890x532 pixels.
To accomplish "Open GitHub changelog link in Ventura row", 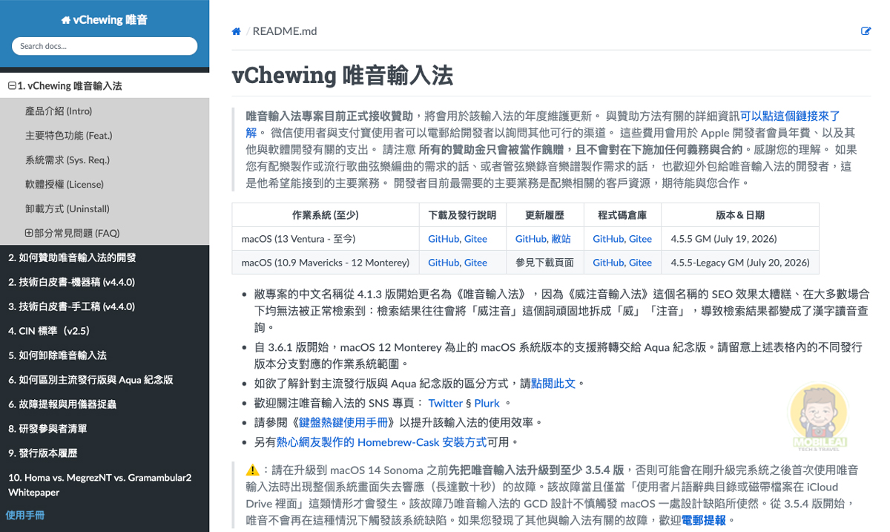I will [x=531, y=239].
